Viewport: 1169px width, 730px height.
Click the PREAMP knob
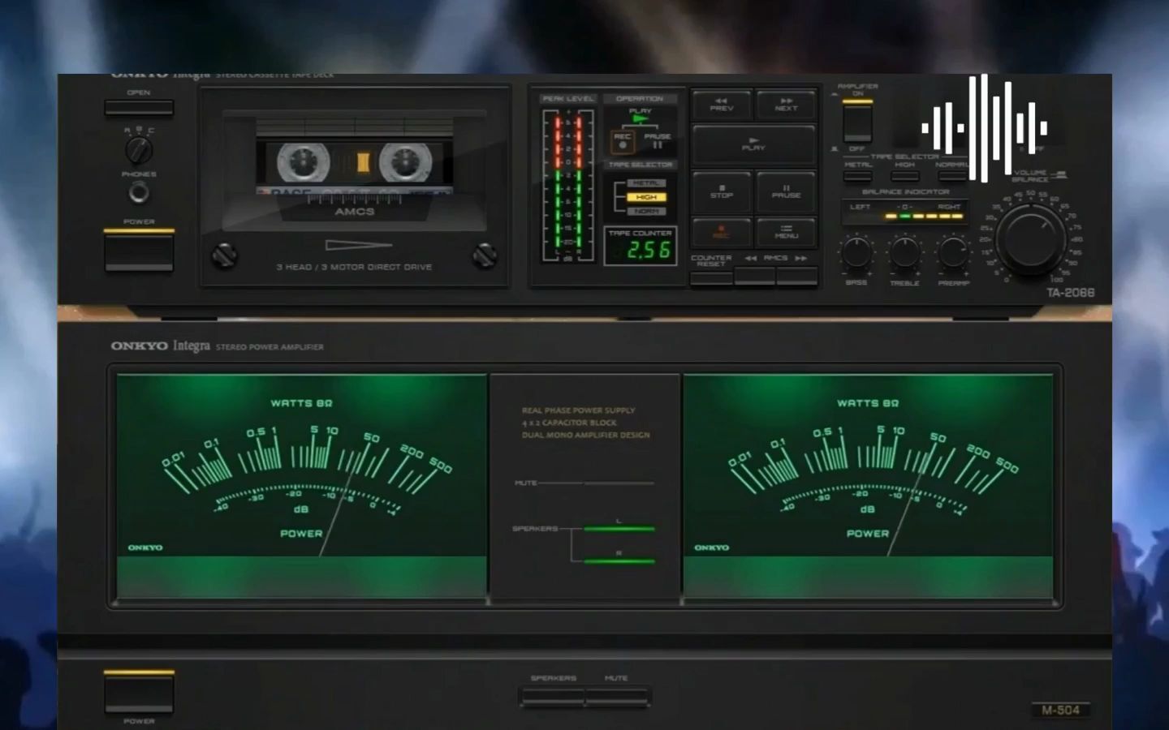coord(953,252)
